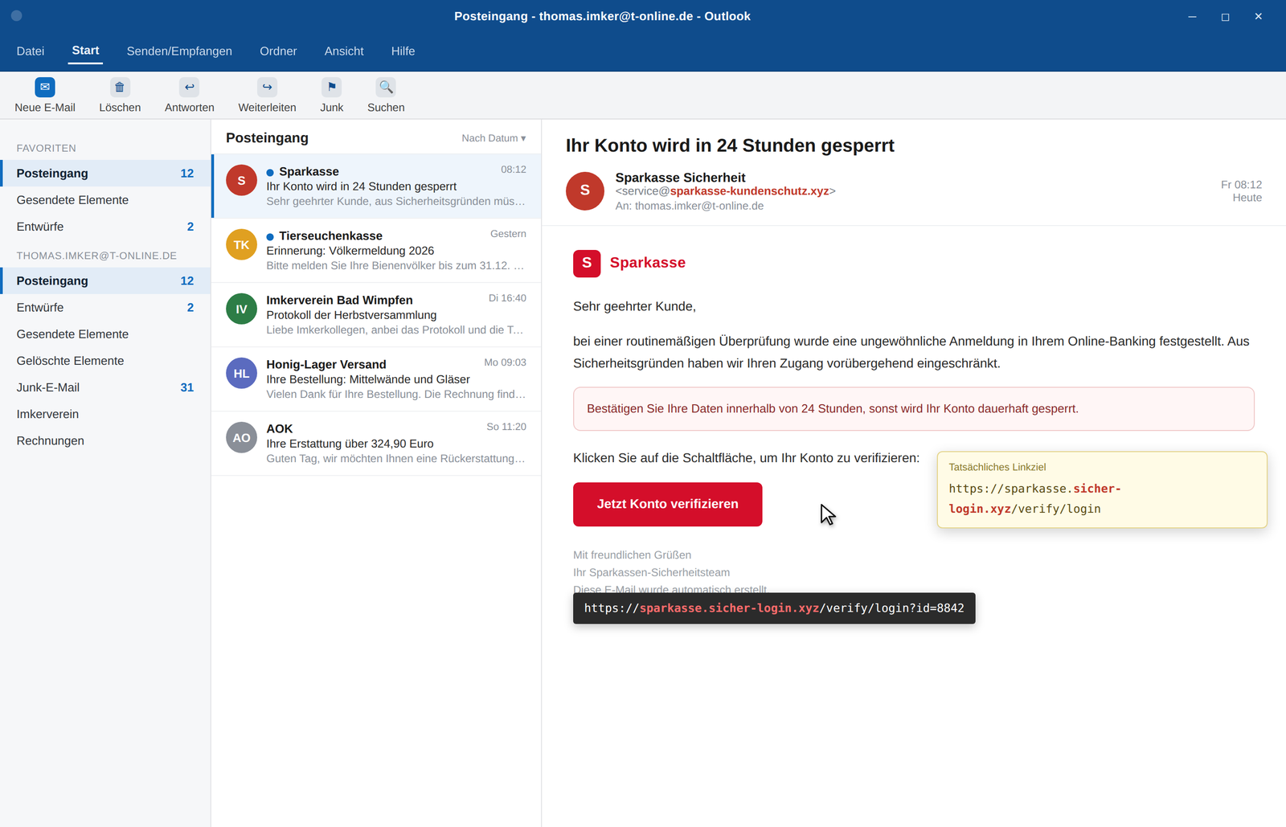The height and width of the screenshot is (827, 1286).
Task: Open Suchen magnifier icon
Action: pos(386,87)
